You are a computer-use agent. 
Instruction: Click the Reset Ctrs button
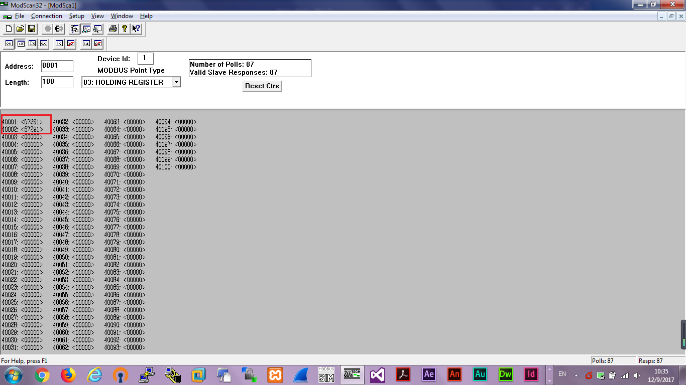[x=262, y=86]
